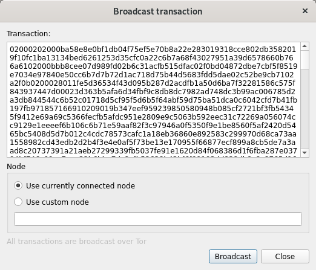
Task: Click the Broadcast button
Action: pos(233,256)
